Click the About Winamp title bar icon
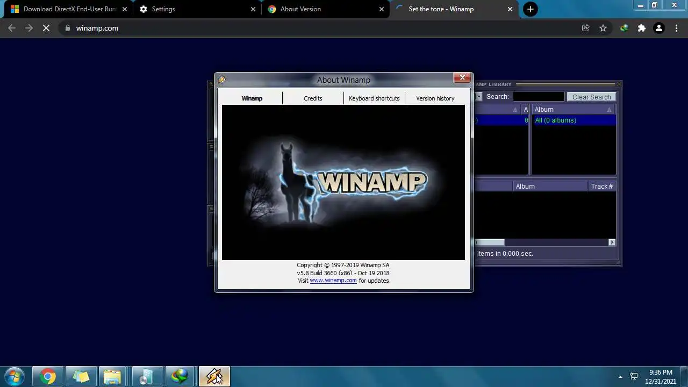Image resolution: width=688 pixels, height=387 pixels. pyautogui.click(x=222, y=80)
